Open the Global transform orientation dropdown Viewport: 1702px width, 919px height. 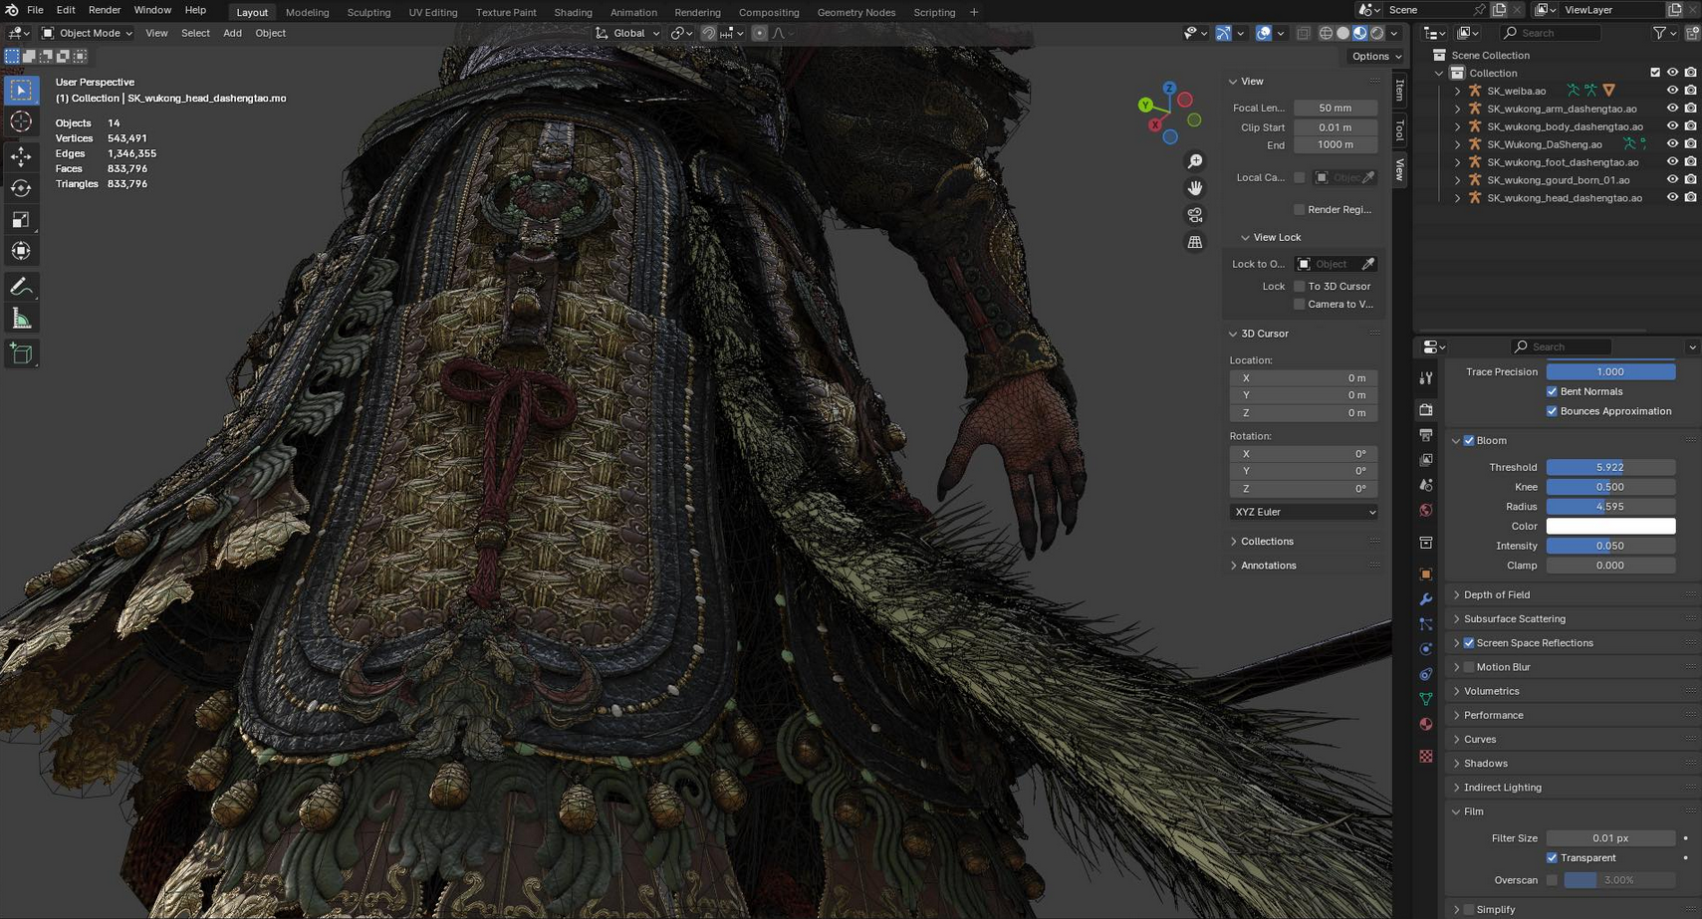point(628,33)
